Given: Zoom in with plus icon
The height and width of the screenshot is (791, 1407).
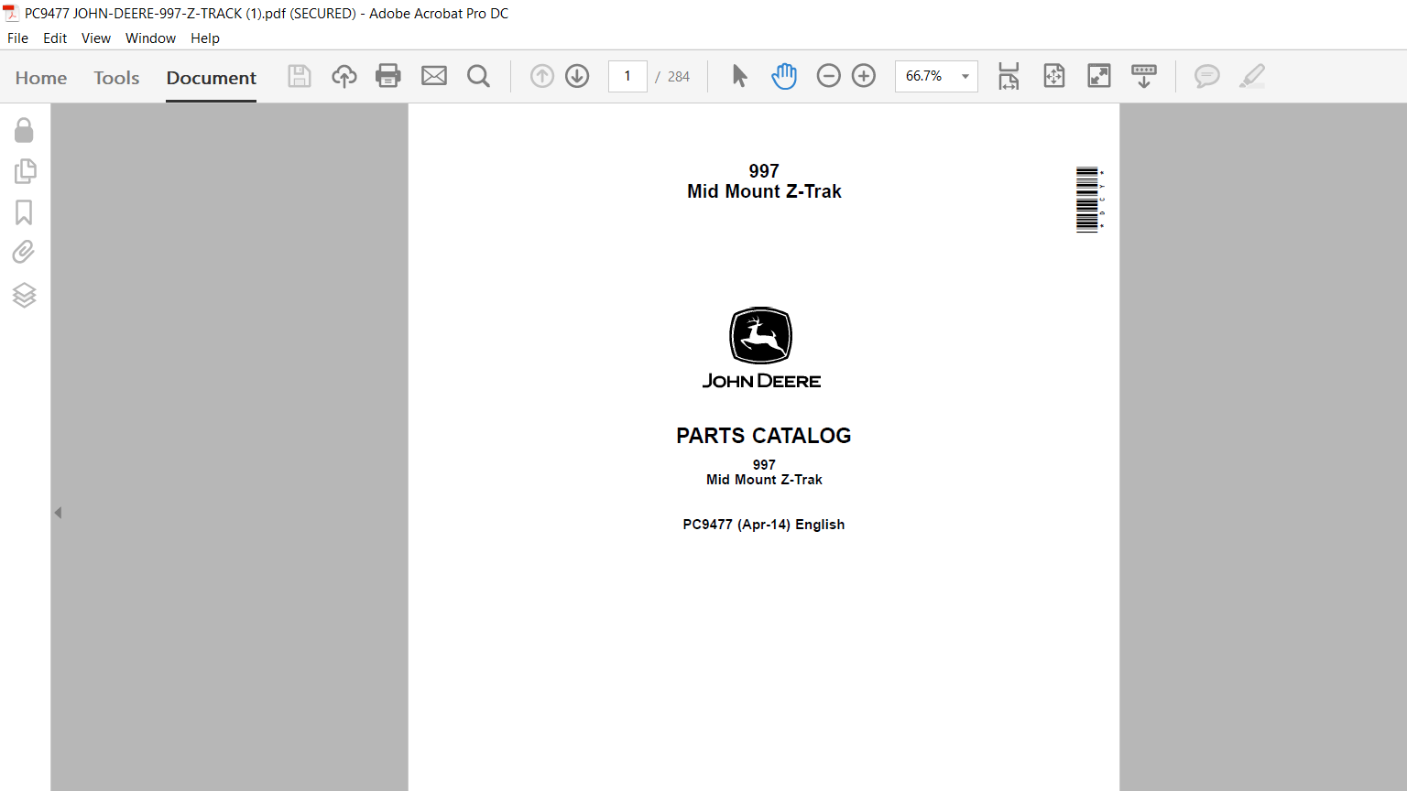Looking at the screenshot, I should (864, 76).
